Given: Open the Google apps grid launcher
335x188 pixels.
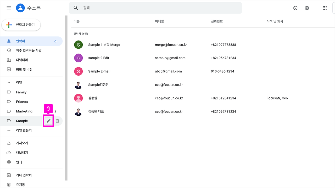Looking at the screenshot, I should 325,8.
